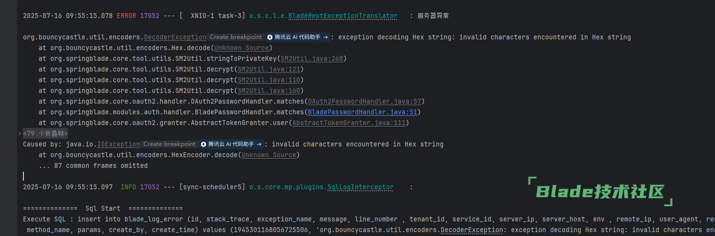Click Tencent Cloud AI icon beside DecoderException
715x236 pixels.
tap(269, 37)
